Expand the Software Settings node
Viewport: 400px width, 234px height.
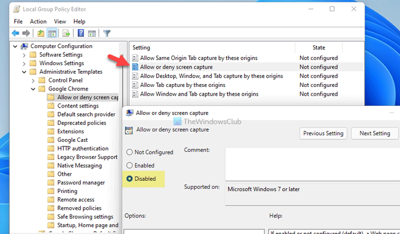point(24,55)
